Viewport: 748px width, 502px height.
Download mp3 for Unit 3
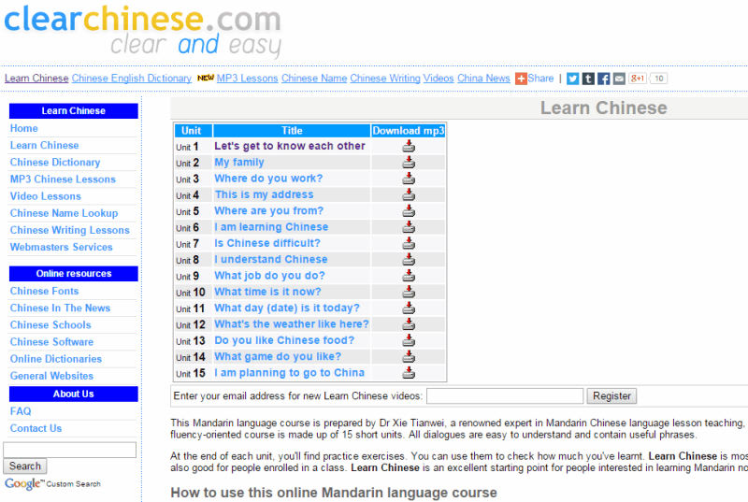pos(409,179)
